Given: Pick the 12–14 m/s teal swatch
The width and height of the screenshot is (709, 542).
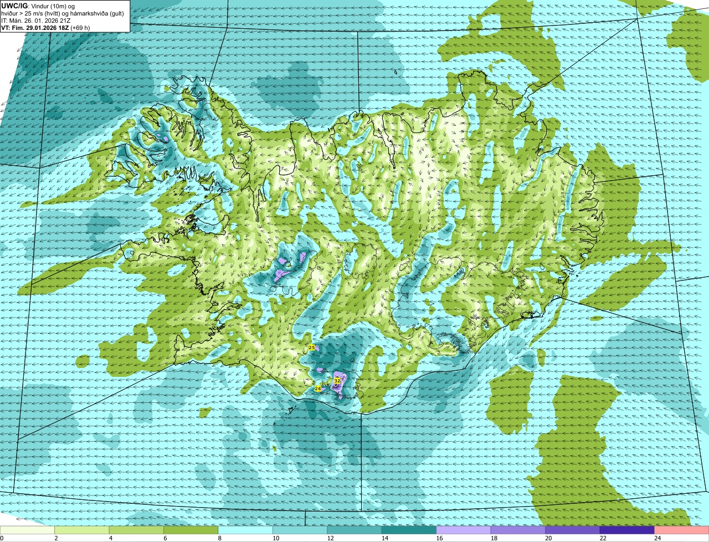Looking at the screenshot, I should tap(354, 530).
